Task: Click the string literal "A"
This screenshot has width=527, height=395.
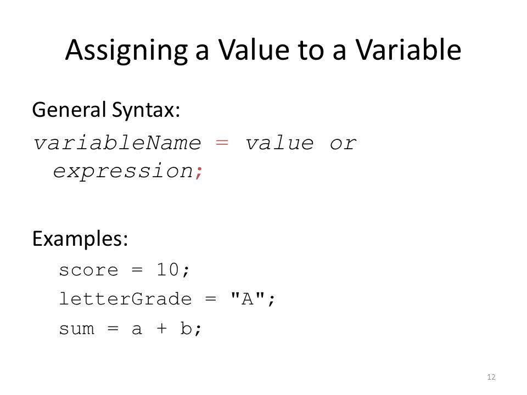Action: [248, 298]
